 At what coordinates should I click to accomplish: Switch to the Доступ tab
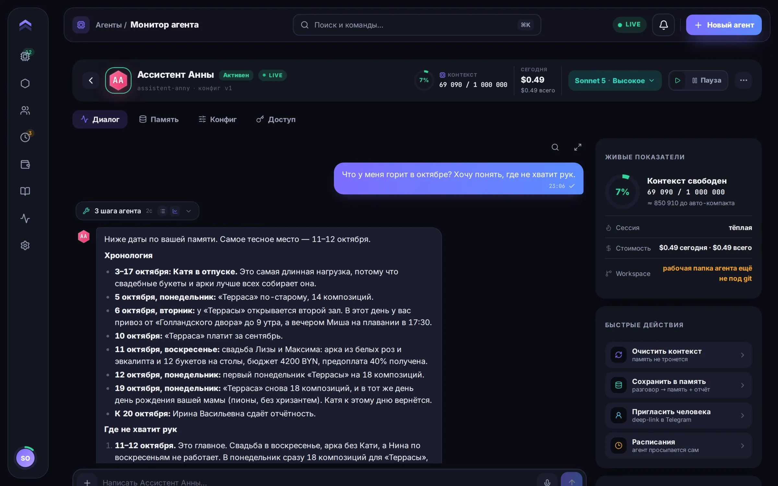276,119
